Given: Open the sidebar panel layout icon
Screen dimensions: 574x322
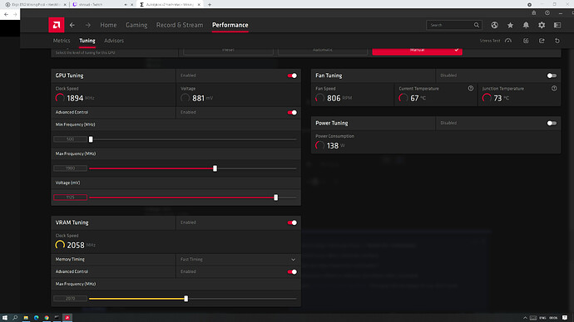Looking at the screenshot, I should point(557,25).
